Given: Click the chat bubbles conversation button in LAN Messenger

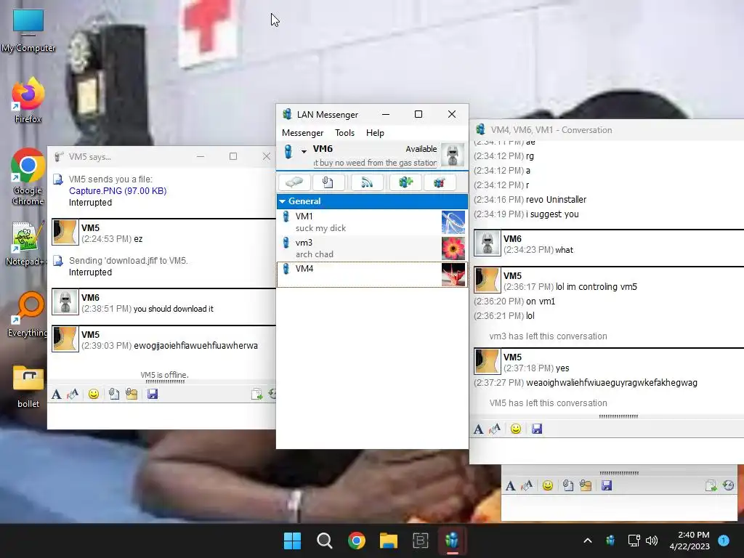Looking at the screenshot, I should (295, 182).
